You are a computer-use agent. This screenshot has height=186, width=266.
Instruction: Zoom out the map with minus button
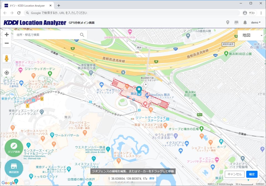click(x=7, y=43)
